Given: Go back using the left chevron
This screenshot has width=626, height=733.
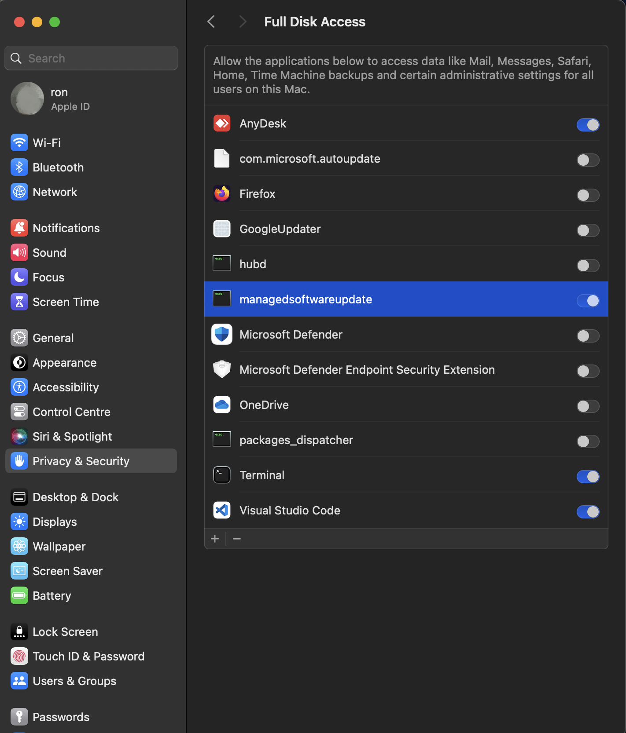Looking at the screenshot, I should (211, 22).
